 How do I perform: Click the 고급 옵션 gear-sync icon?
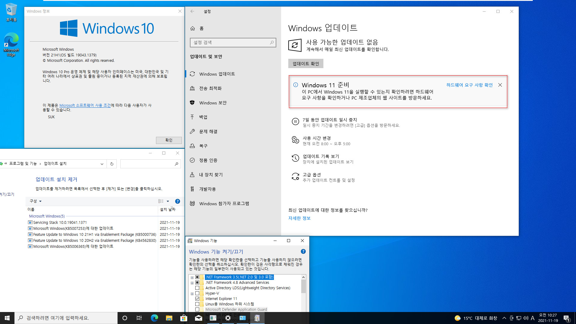pyautogui.click(x=295, y=176)
